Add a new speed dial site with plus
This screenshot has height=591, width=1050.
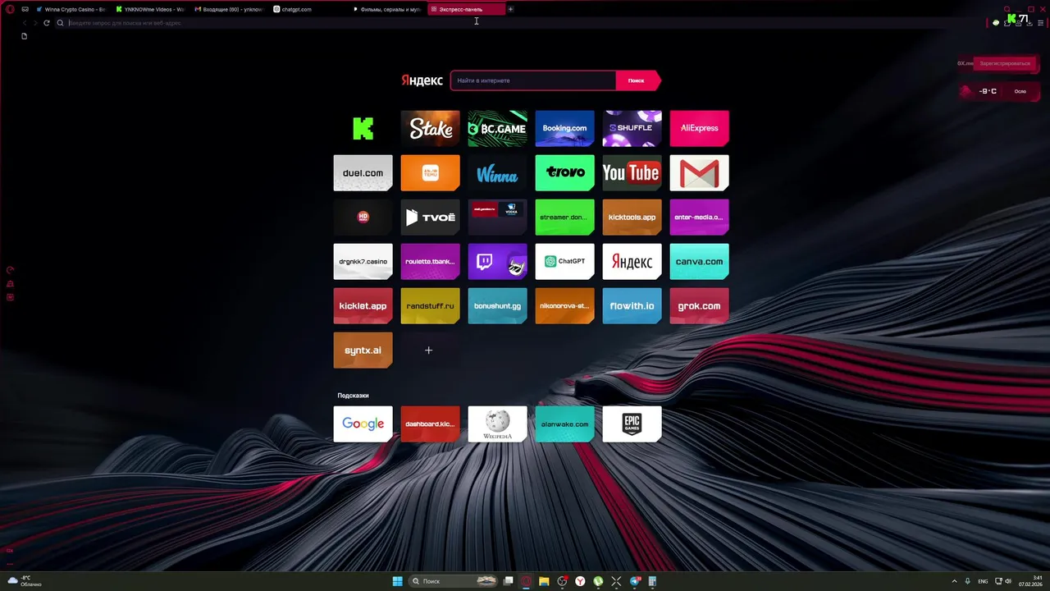(x=428, y=350)
